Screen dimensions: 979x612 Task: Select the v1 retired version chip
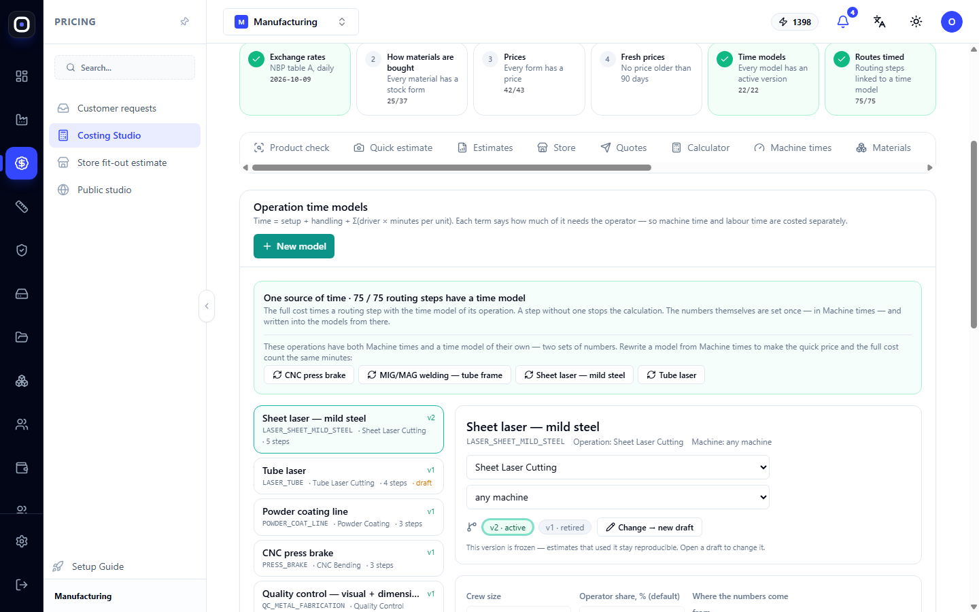coord(565,528)
